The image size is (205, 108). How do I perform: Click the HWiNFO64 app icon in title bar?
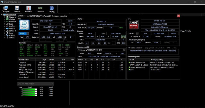tap(2, 2)
